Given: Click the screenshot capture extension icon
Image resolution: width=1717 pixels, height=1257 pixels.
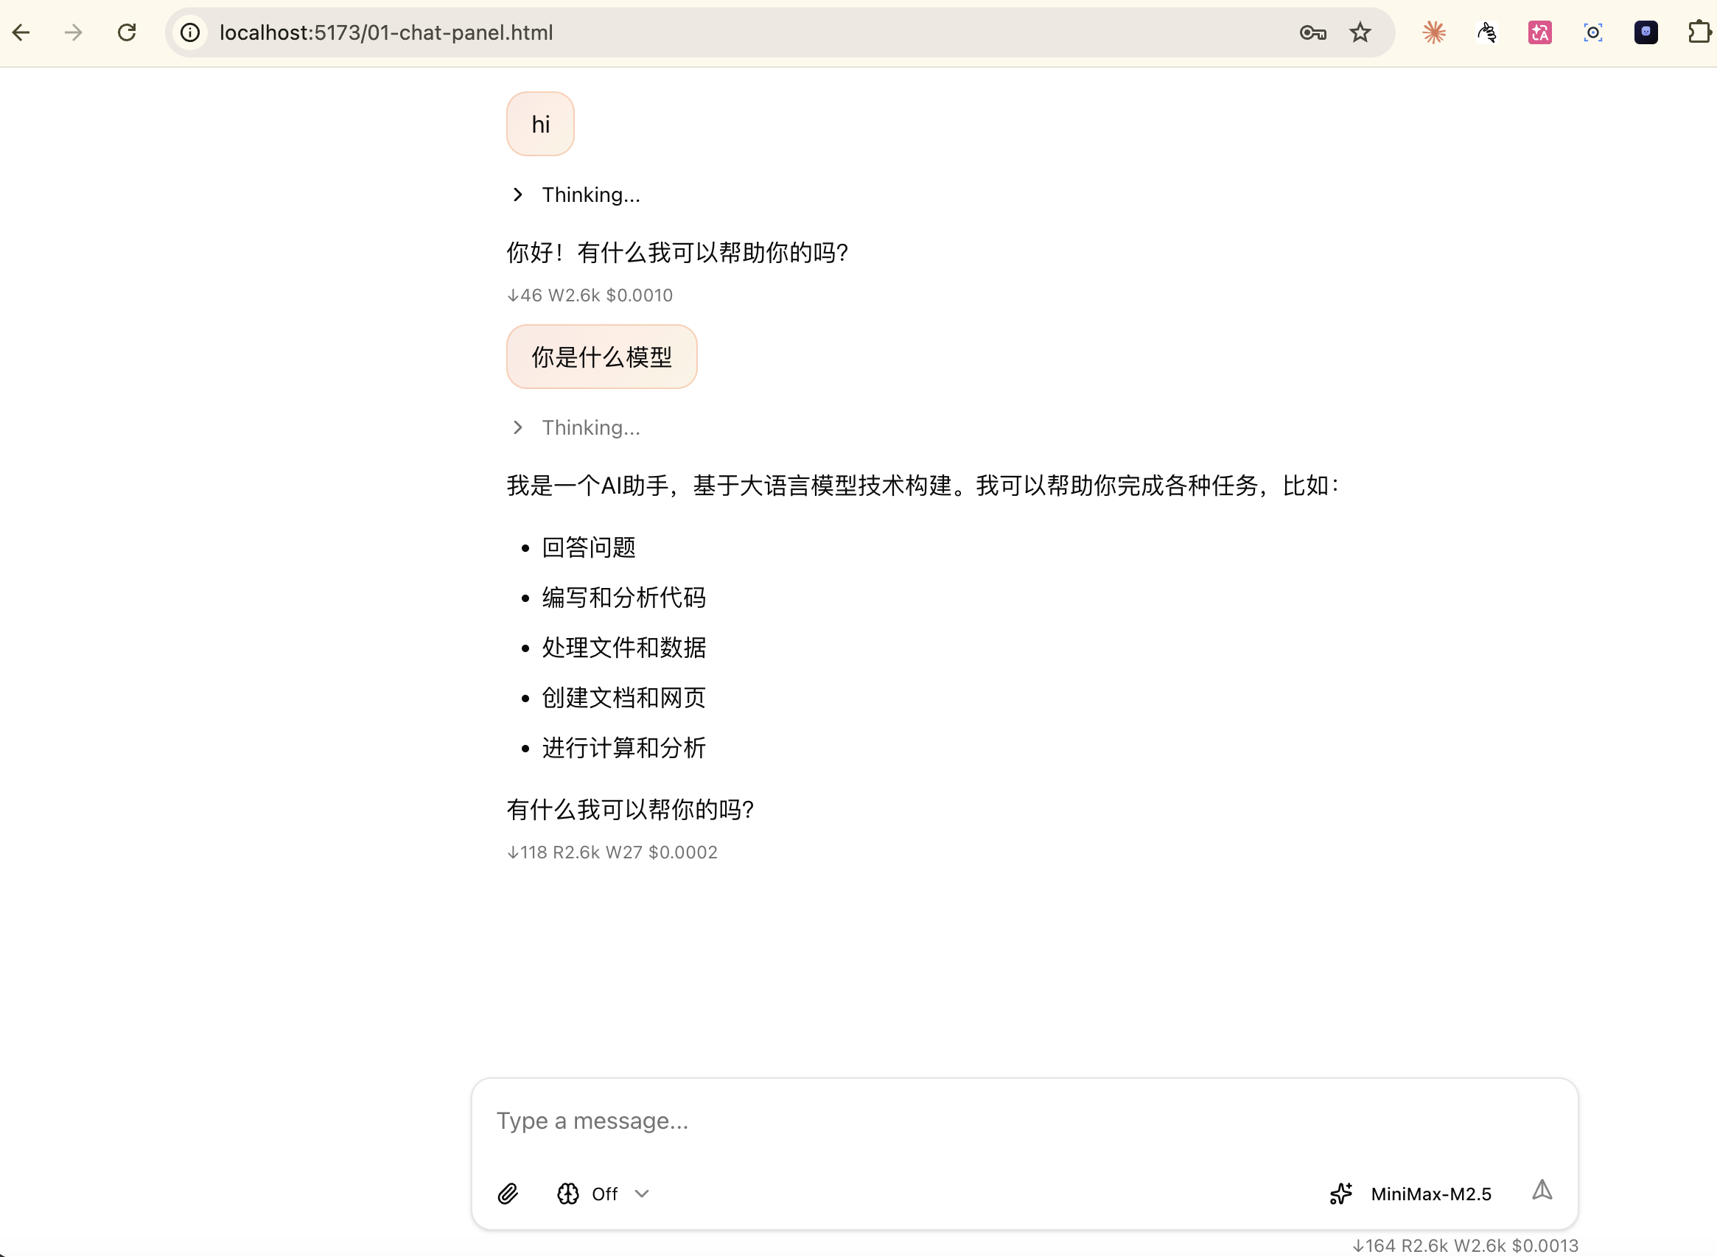Looking at the screenshot, I should click(1593, 32).
